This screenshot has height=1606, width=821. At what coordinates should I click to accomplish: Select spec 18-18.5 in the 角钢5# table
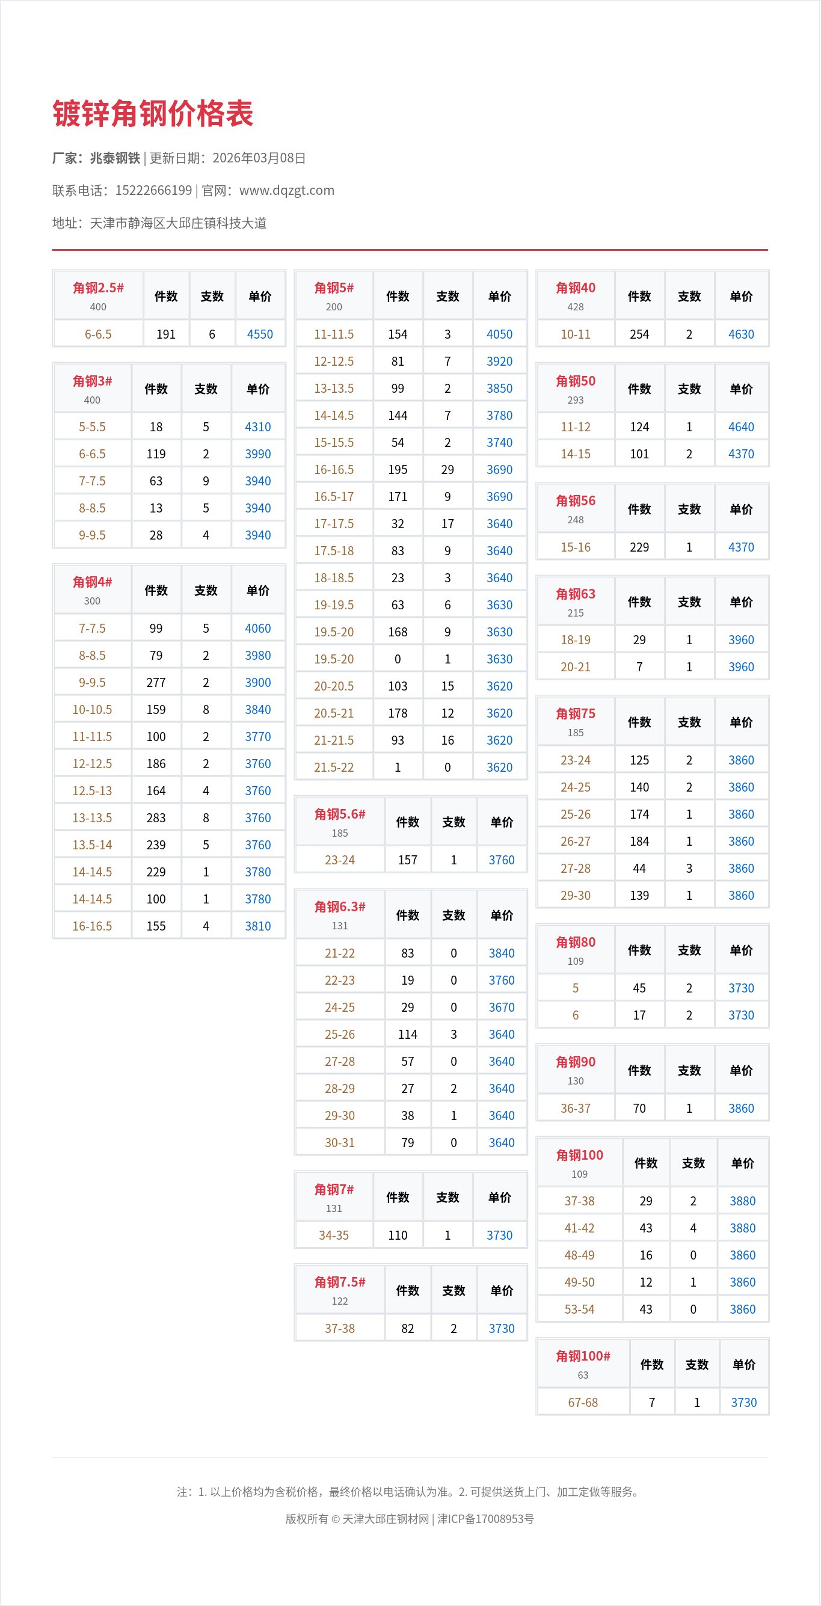click(334, 578)
